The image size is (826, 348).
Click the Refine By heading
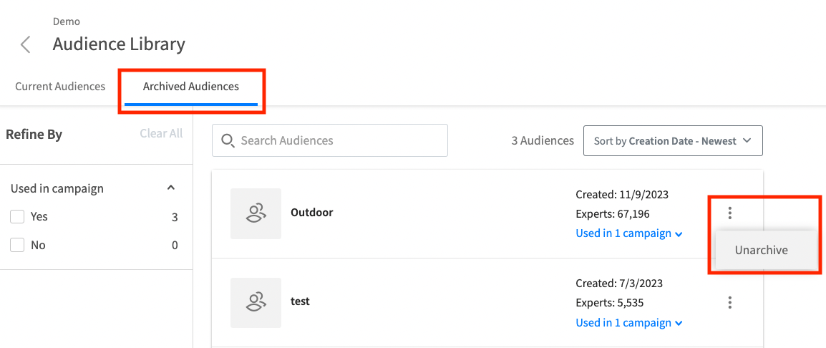coord(34,135)
